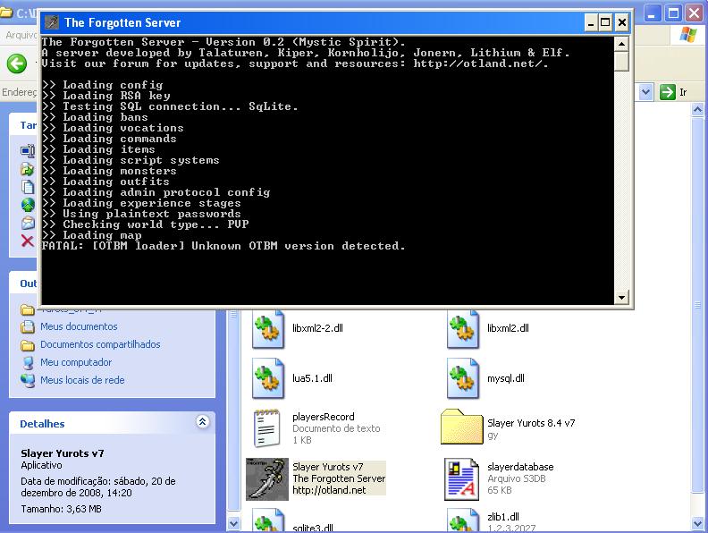Viewport: 708px width, 533px height.
Task: Click the email file task icon in sidebar
Action: 28,223
